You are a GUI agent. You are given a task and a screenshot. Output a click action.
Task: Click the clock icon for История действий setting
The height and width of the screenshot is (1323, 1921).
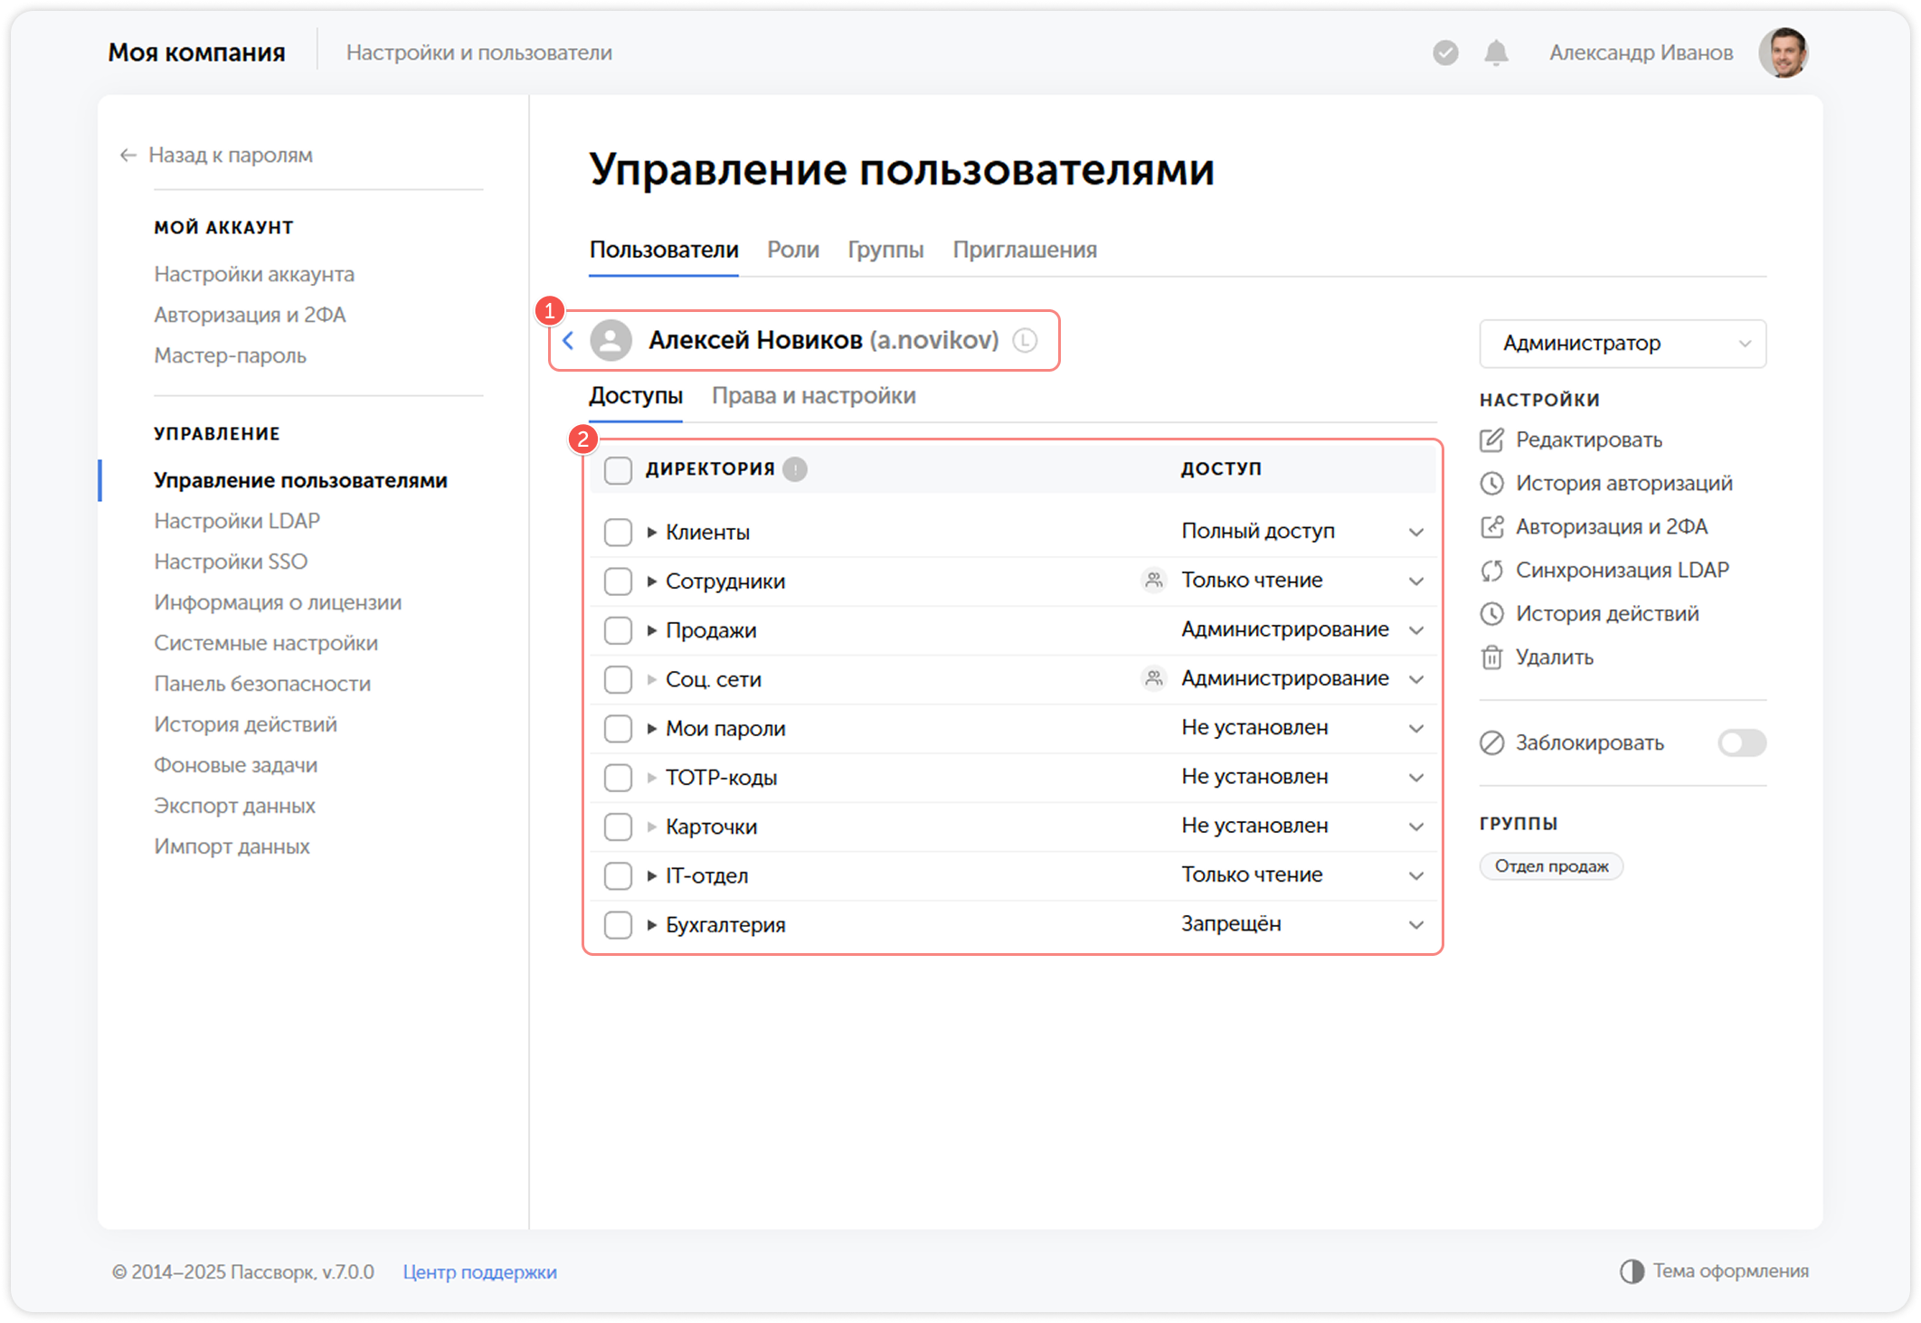pos(1491,614)
